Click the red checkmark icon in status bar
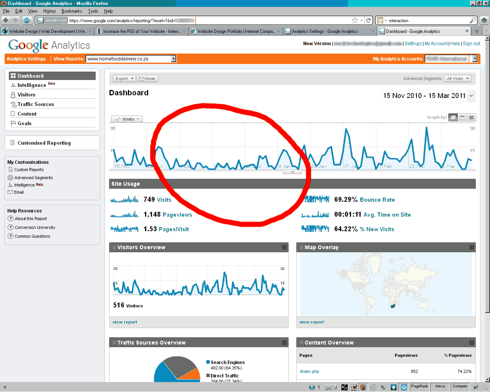This screenshot has width=490, height=392. click(x=353, y=387)
